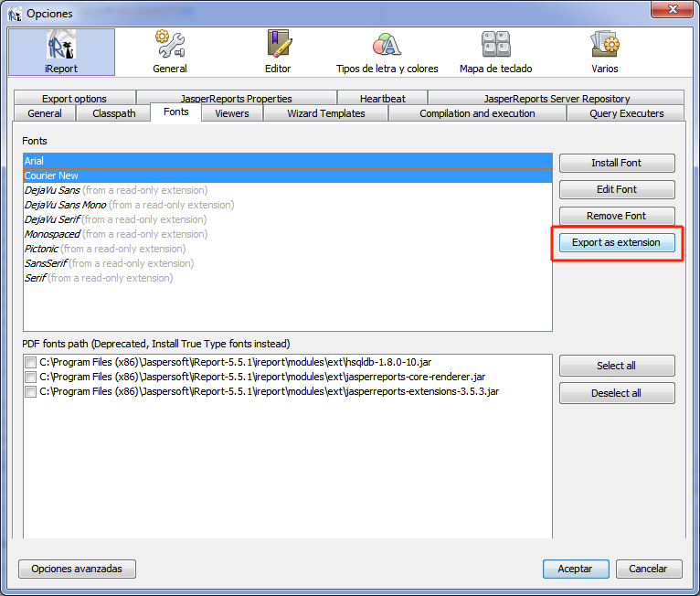The image size is (700, 596).
Task: Select the Pictonic font entry
Action: coord(288,250)
